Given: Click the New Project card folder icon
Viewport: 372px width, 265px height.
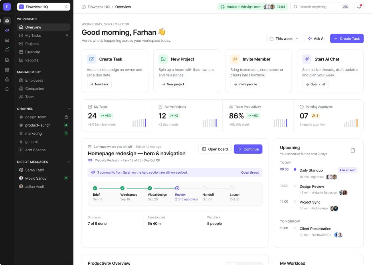Looking at the screenshot, I should [x=163, y=59].
